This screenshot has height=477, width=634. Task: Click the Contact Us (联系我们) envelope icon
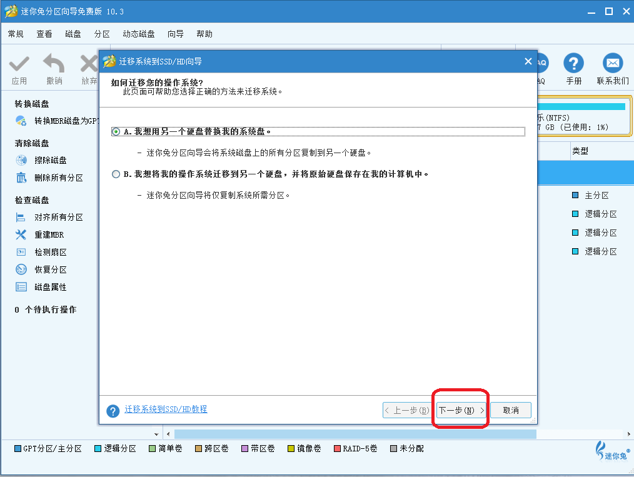tap(613, 64)
